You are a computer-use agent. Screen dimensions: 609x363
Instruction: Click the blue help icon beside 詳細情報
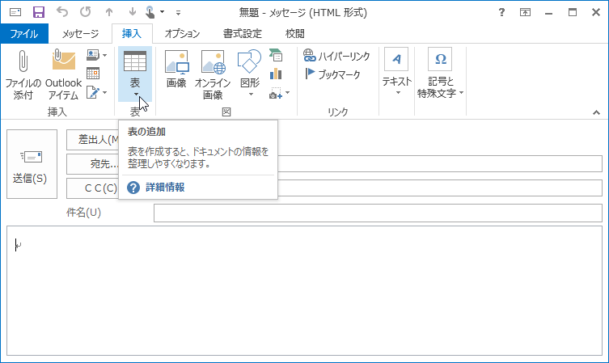click(x=133, y=188)
